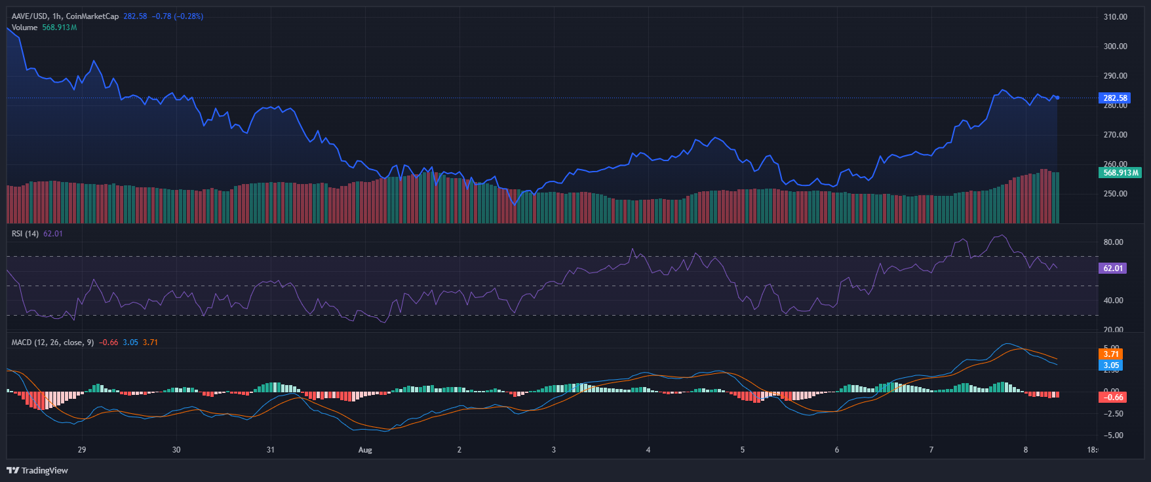The image size is (1151, 482).
Task: Click the TradingView logo
Action: (37, 470)
